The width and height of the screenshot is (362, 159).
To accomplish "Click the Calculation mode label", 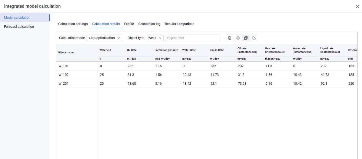I will point(72,38).
